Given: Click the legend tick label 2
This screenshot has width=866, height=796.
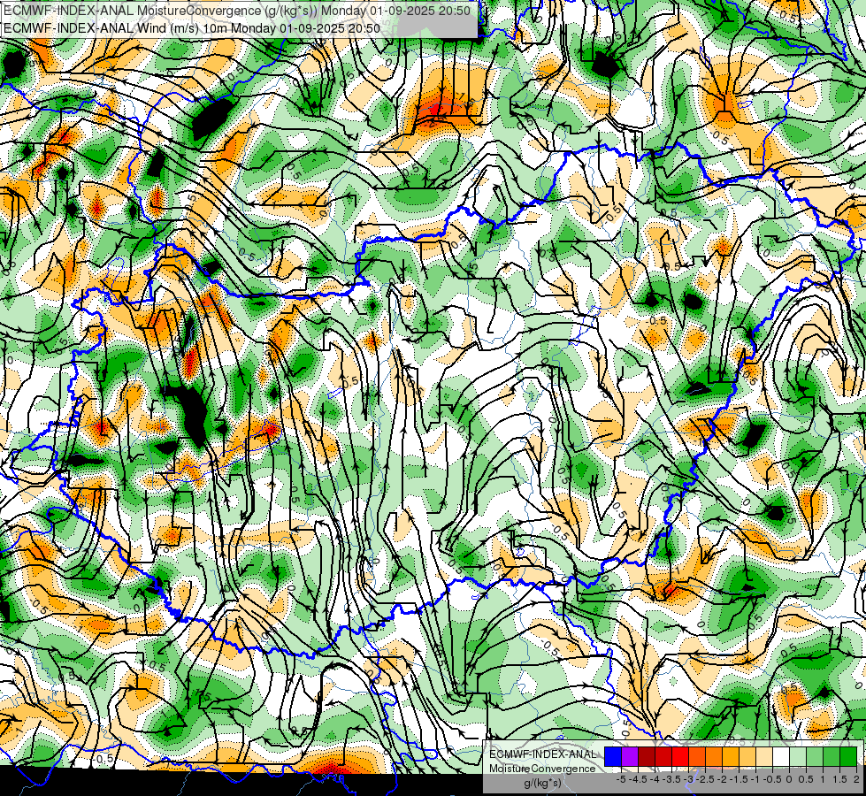Looking at the screenshot, I should (x=856, y=779).
